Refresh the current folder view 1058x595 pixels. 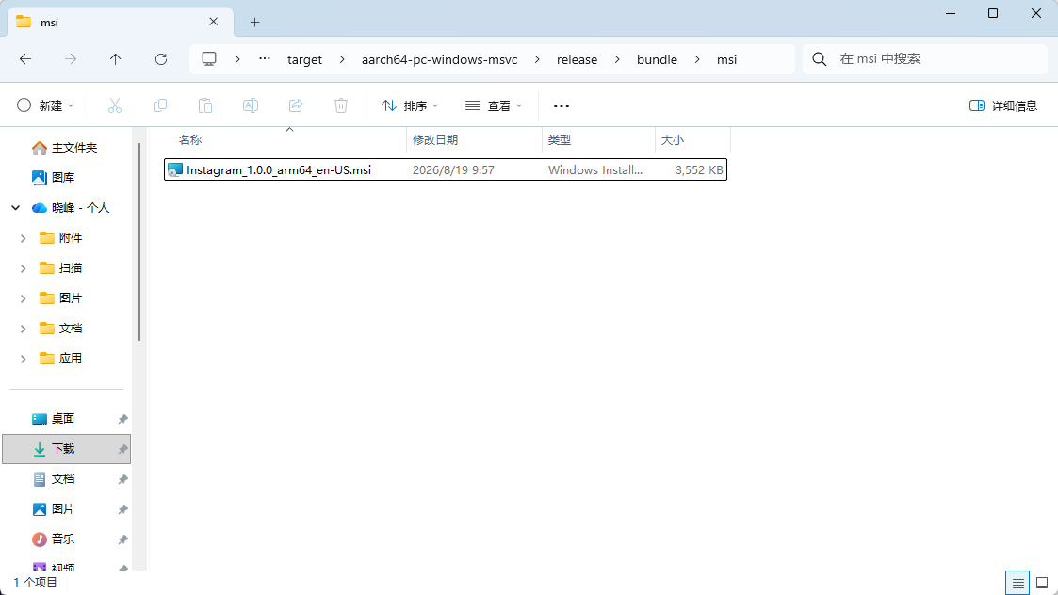pyautogui.click(x=160, y=59)
